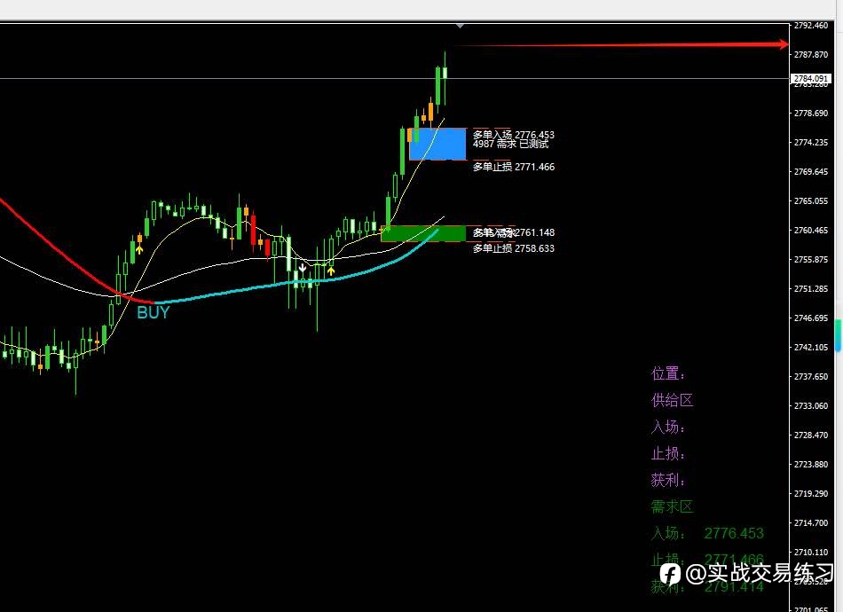The width and height of the screenshot is (843, 612).
Task: Click price scale value 2755.875
Action: (811, 260)
